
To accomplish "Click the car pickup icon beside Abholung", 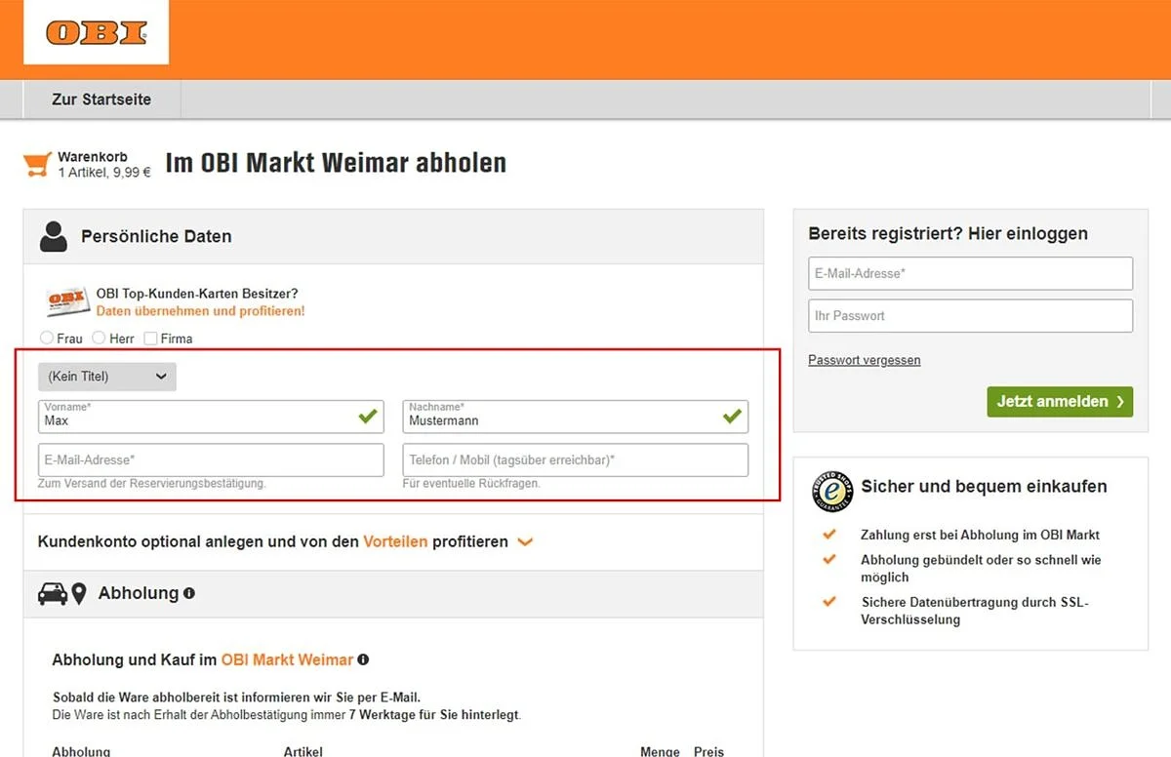I will coord(53,593).
